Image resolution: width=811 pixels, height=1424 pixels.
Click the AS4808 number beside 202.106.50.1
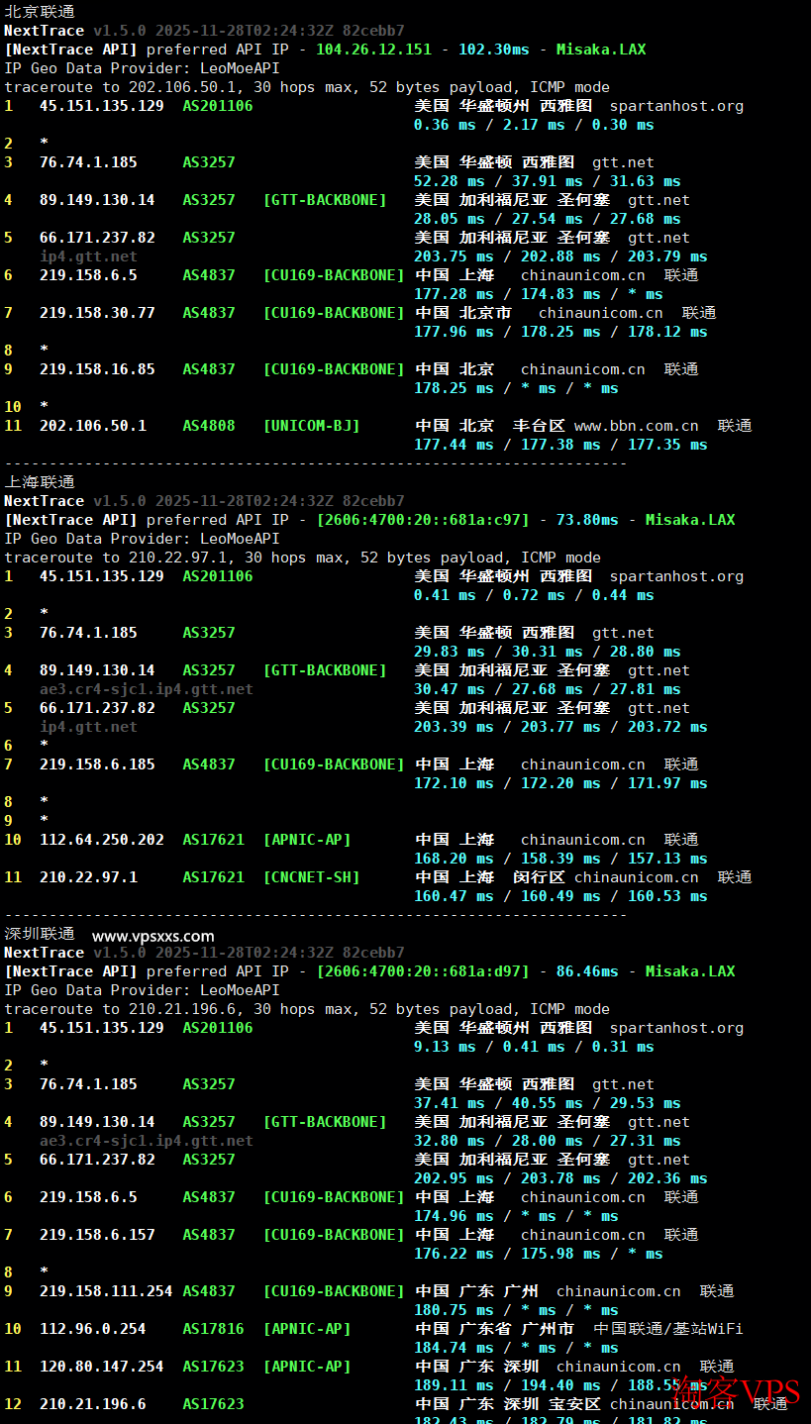208,425
